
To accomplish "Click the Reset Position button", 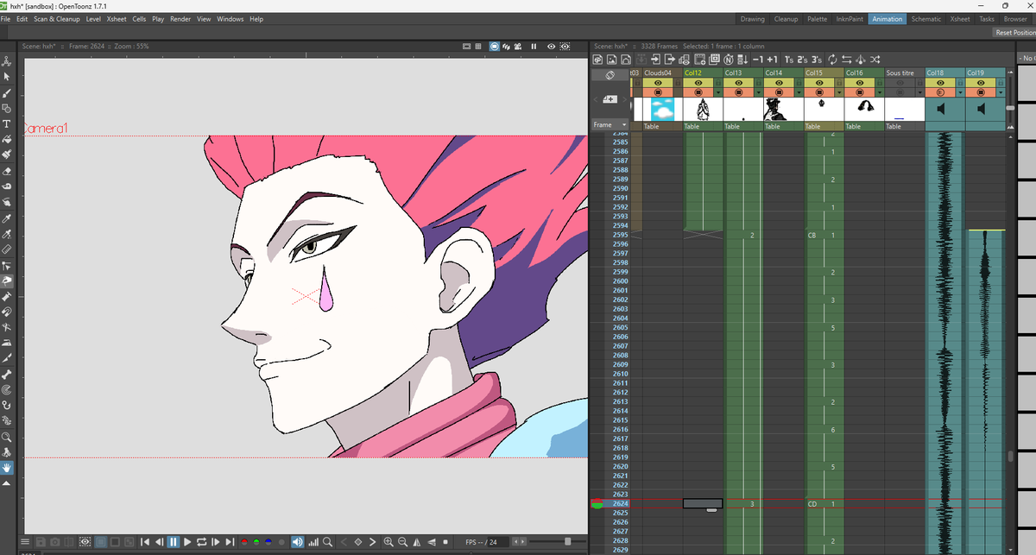I will (x=1015, y=33).
